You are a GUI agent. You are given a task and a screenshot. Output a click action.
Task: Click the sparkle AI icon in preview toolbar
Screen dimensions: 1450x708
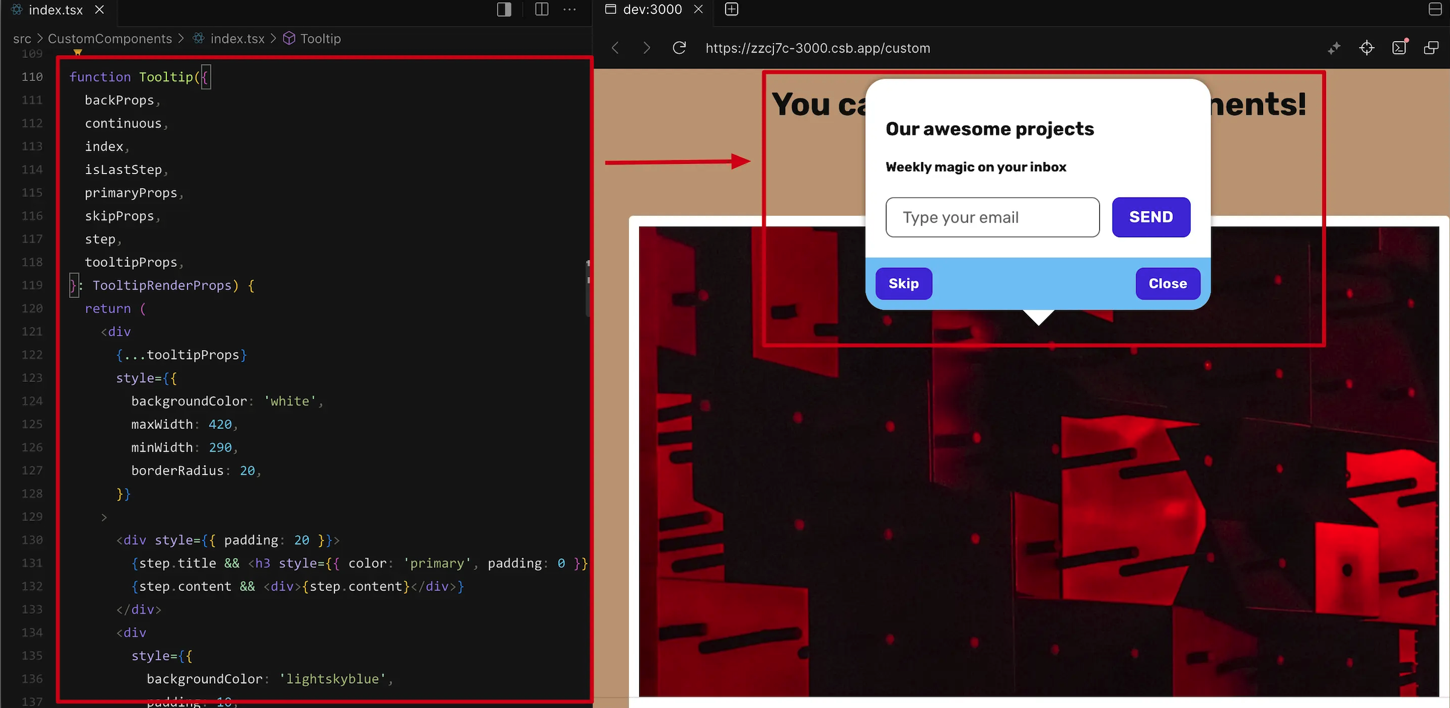point(1334,48)
